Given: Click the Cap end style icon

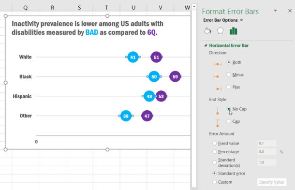Looking at the screenshot, I should (218, 123).
